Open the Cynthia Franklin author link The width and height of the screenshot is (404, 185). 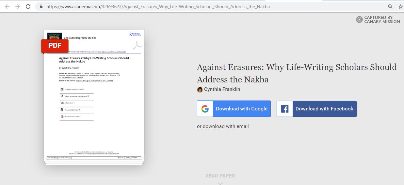(222, 89)
